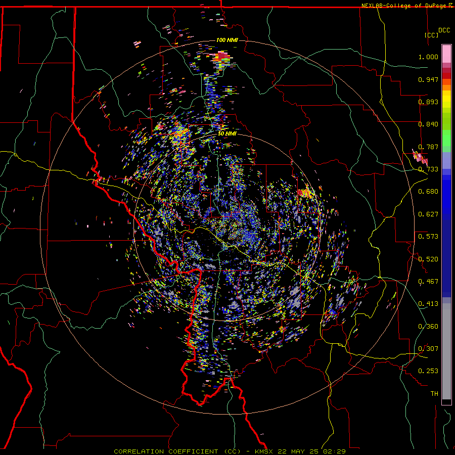Click the 50 NMI range ring label
This screenshot has height=455, width=455.
[x=227, y=133]
